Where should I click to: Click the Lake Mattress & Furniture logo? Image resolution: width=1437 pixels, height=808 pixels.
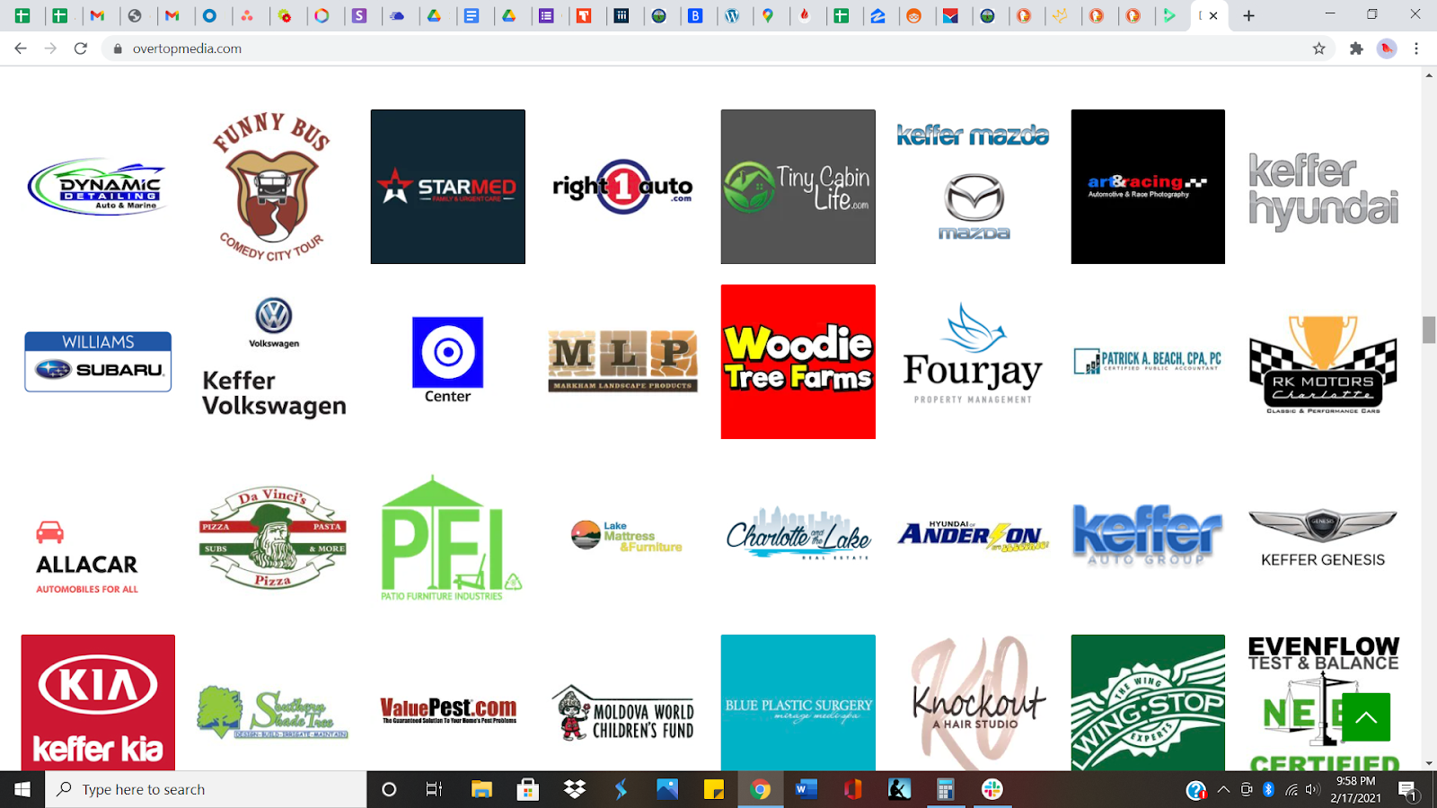(627, 536)
